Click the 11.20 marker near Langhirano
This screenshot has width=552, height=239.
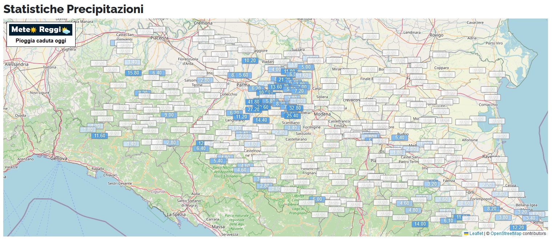(x=241, y=117)
